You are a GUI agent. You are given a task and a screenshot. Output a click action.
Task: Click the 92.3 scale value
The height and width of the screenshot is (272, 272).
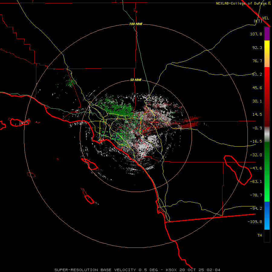click(x=257, y=47)
